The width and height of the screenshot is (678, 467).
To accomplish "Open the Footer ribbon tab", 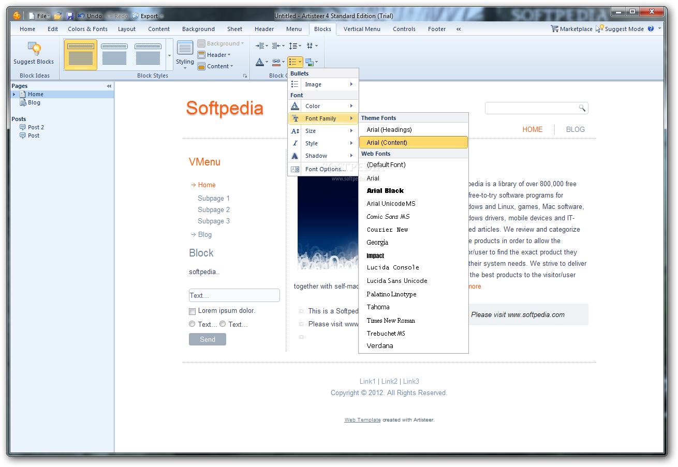I will (437, 29).
